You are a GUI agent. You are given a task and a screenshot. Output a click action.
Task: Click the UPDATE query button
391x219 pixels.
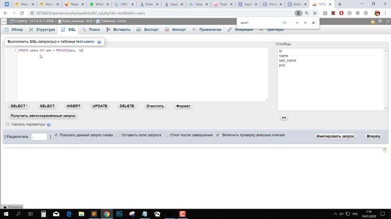(100, 106)
